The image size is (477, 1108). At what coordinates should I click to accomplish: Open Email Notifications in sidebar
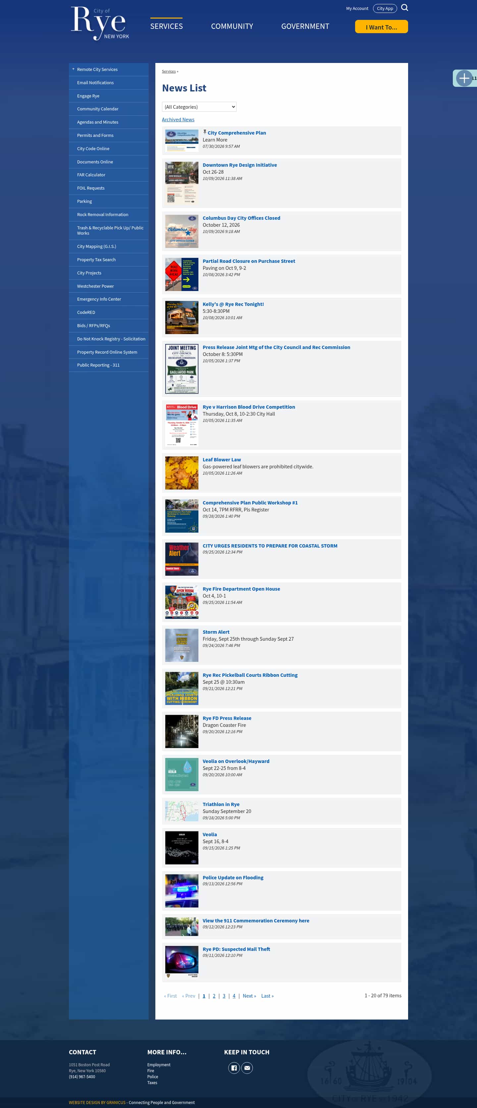tap(109, 83)
